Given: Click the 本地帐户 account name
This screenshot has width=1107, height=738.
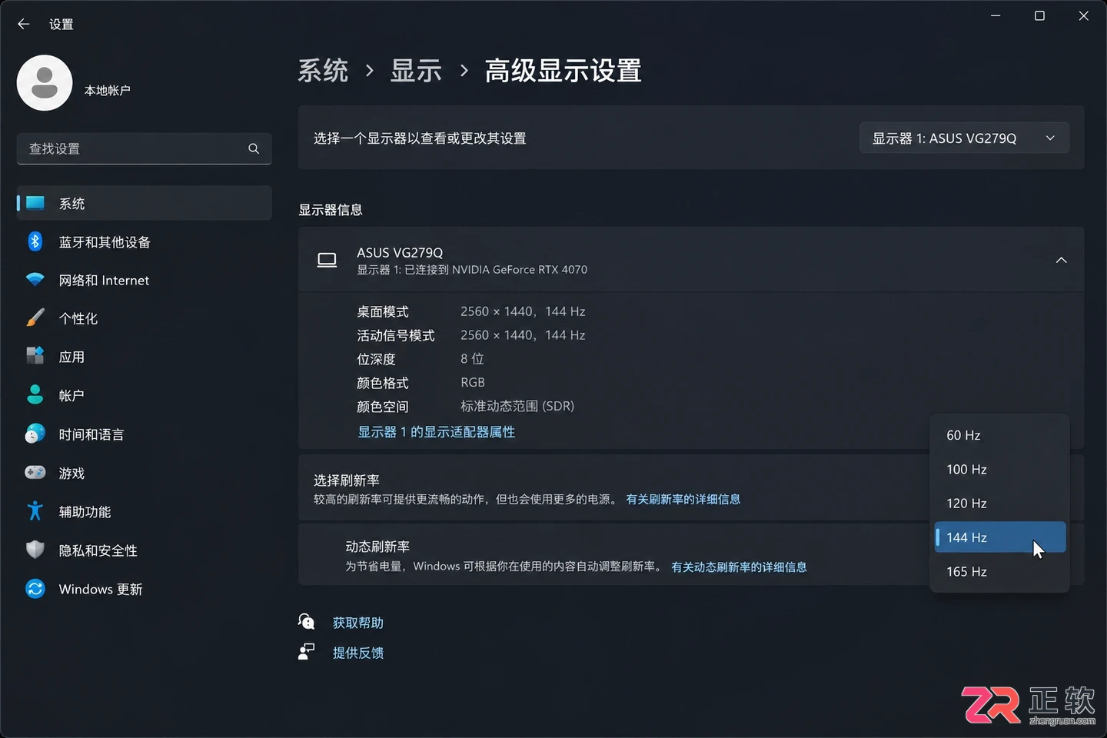Looking at the screenshot, I should pyautogui.click(x=107, y=91).
